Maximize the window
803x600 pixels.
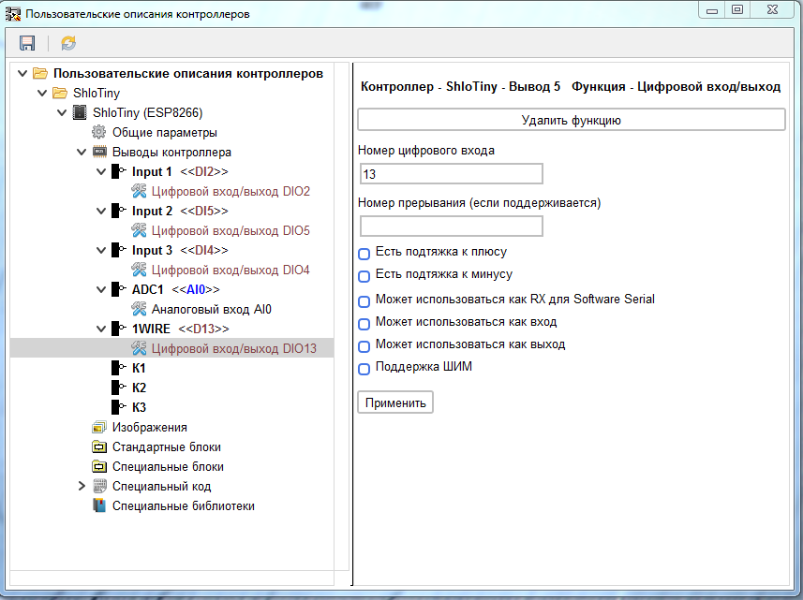(x=736, y=9)
